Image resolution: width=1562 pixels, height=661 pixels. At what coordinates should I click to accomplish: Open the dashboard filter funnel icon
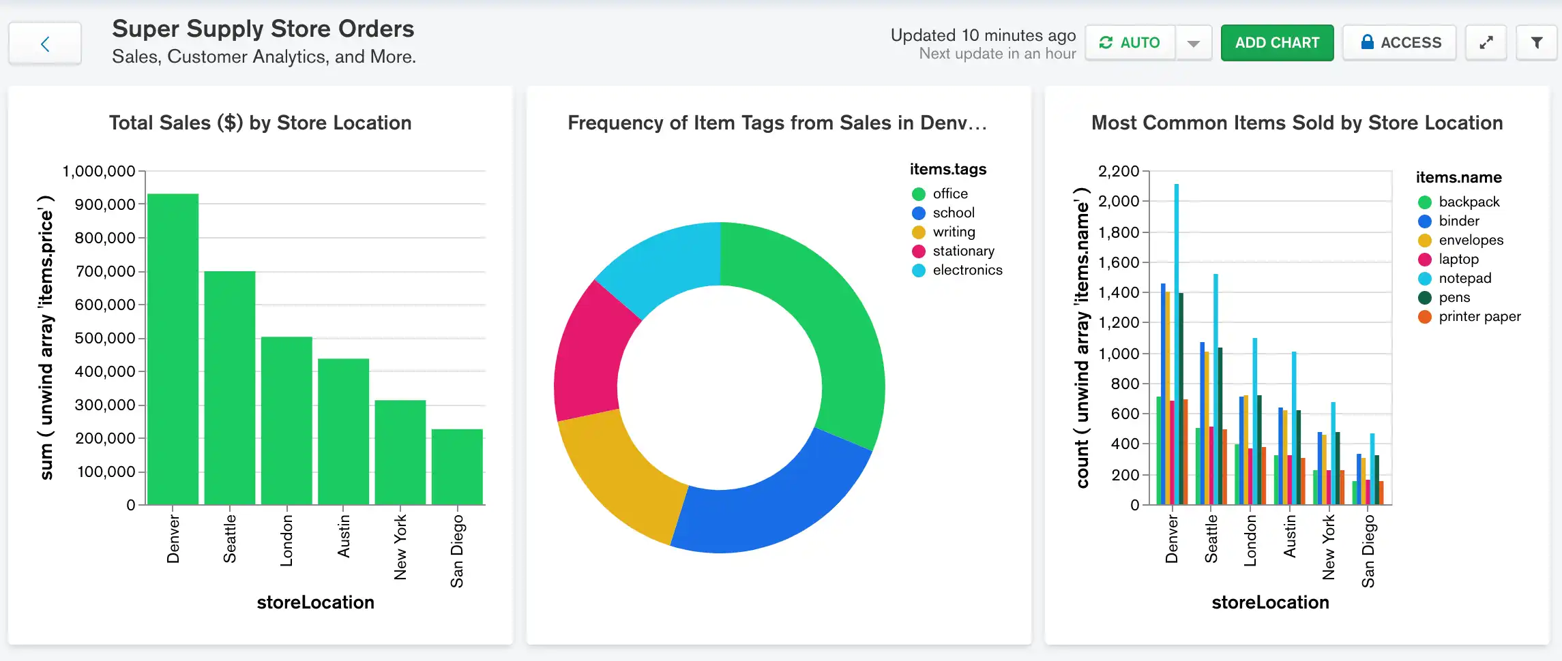click(1537, 42)
